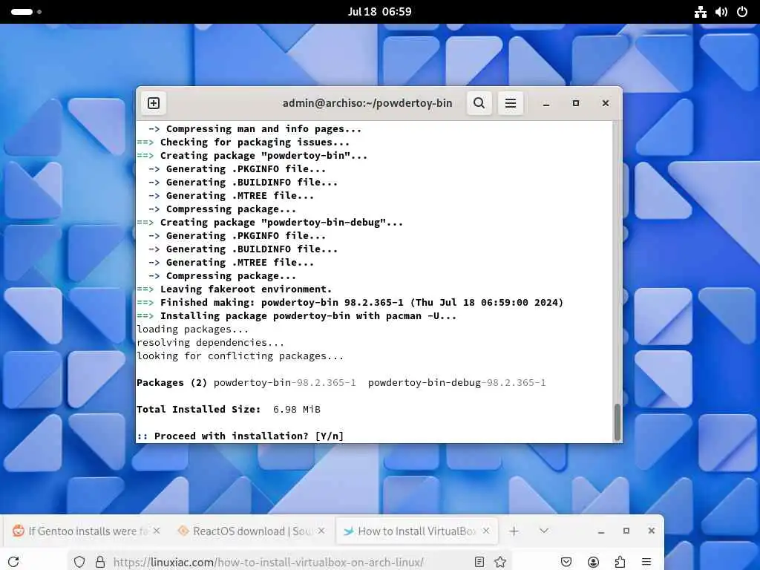Viewport: 760px width, 570px height.
Task: Show site security padlock info
Action: coord(100,563)
